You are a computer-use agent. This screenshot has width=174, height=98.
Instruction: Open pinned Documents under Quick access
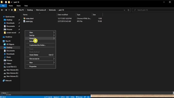pos(11,26)
